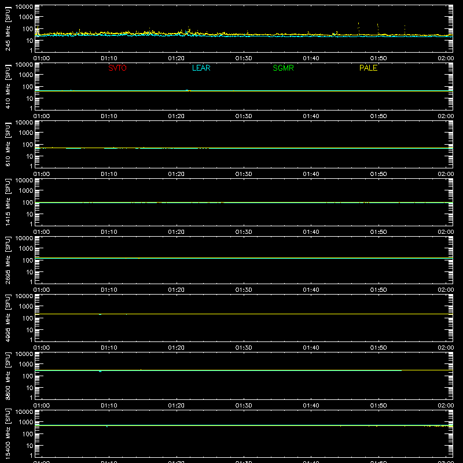Click the 10000 tick label of 4995 MHz panel
463x463 pixels.
coord(24,296)
